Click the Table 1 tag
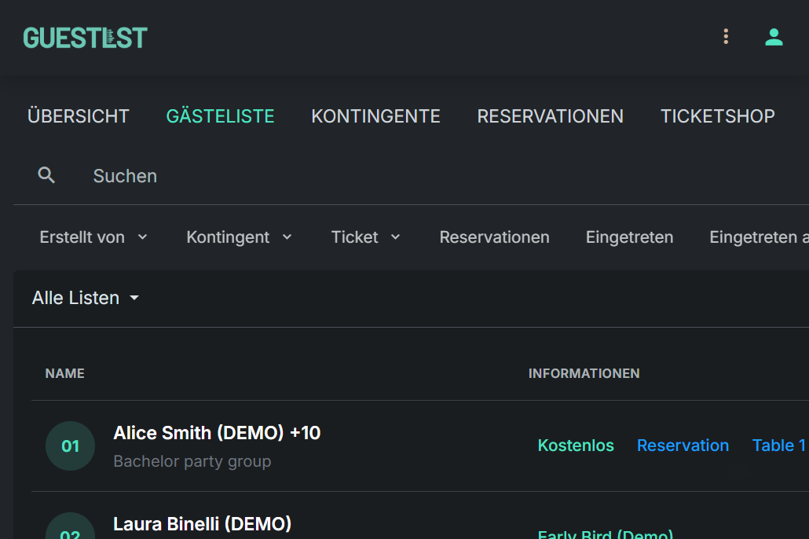 [x=779, y=445]
